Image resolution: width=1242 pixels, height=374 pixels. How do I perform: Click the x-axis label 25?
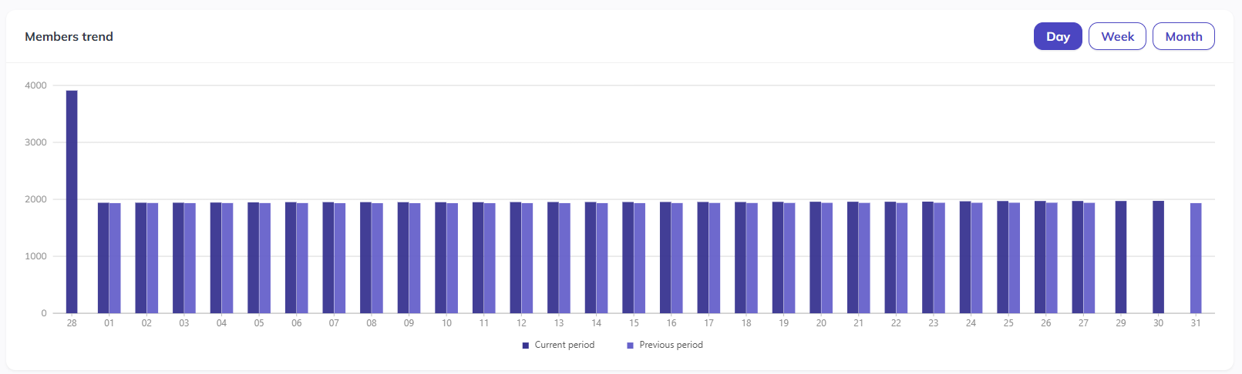1008,323
